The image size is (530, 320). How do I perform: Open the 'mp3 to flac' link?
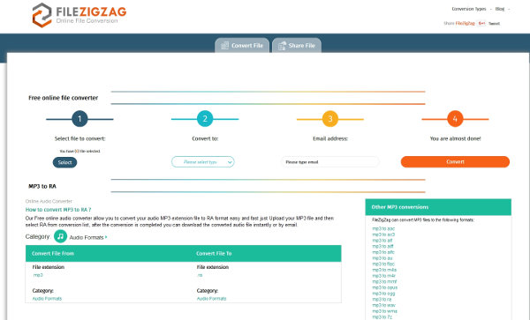[383, 264]
